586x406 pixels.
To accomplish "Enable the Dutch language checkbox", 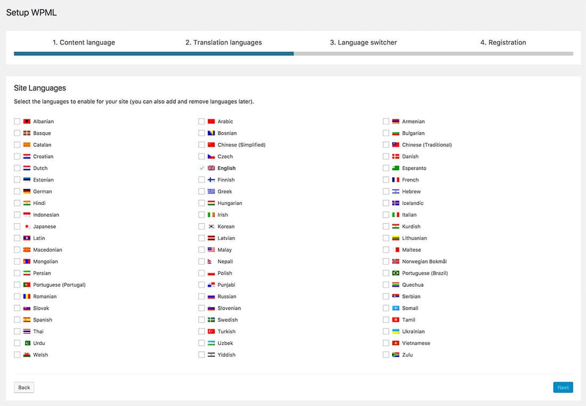I will pos(17,168).
